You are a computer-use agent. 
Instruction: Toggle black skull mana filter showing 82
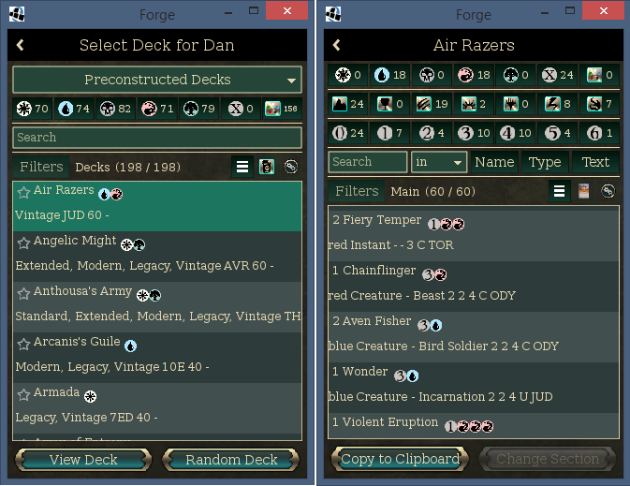tap(115, 109)
